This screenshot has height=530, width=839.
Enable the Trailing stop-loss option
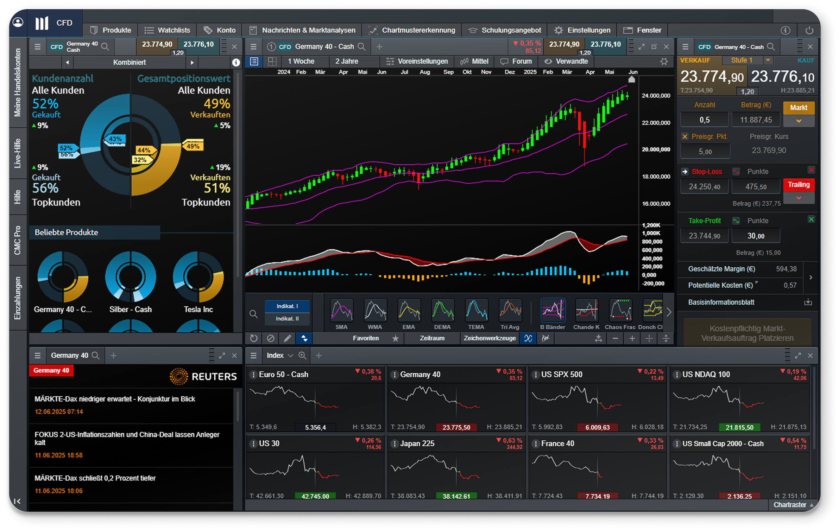tap(799, 185)
